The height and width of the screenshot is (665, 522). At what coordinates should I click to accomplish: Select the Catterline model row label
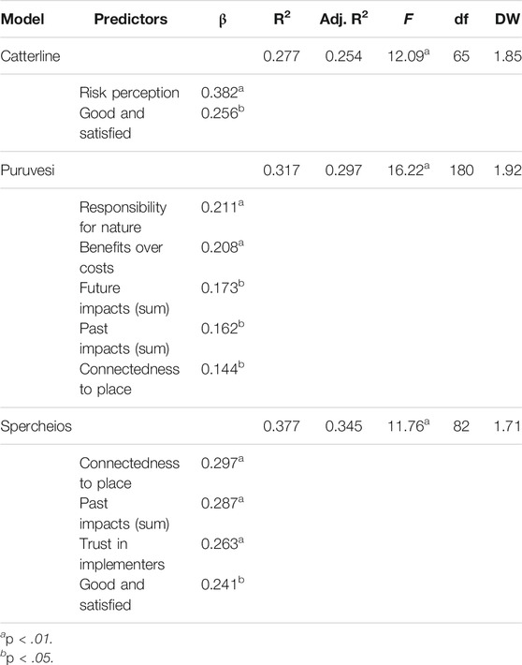pos(30,56)
